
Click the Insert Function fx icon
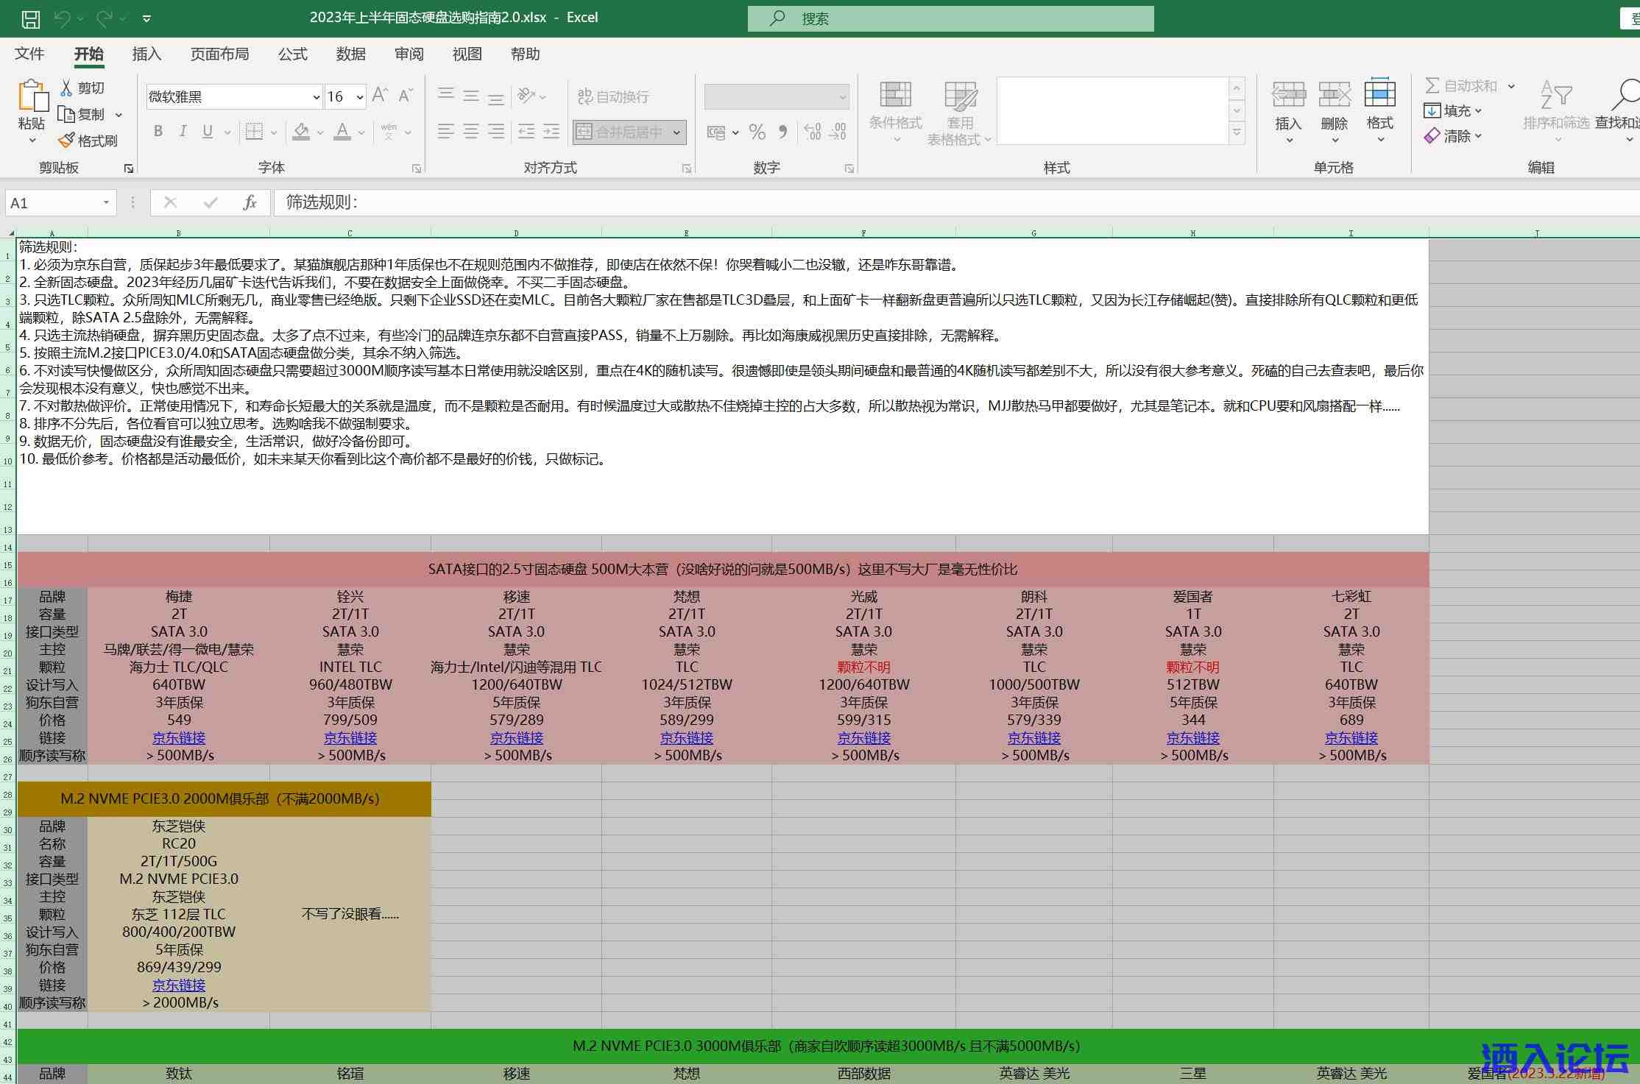250,202
